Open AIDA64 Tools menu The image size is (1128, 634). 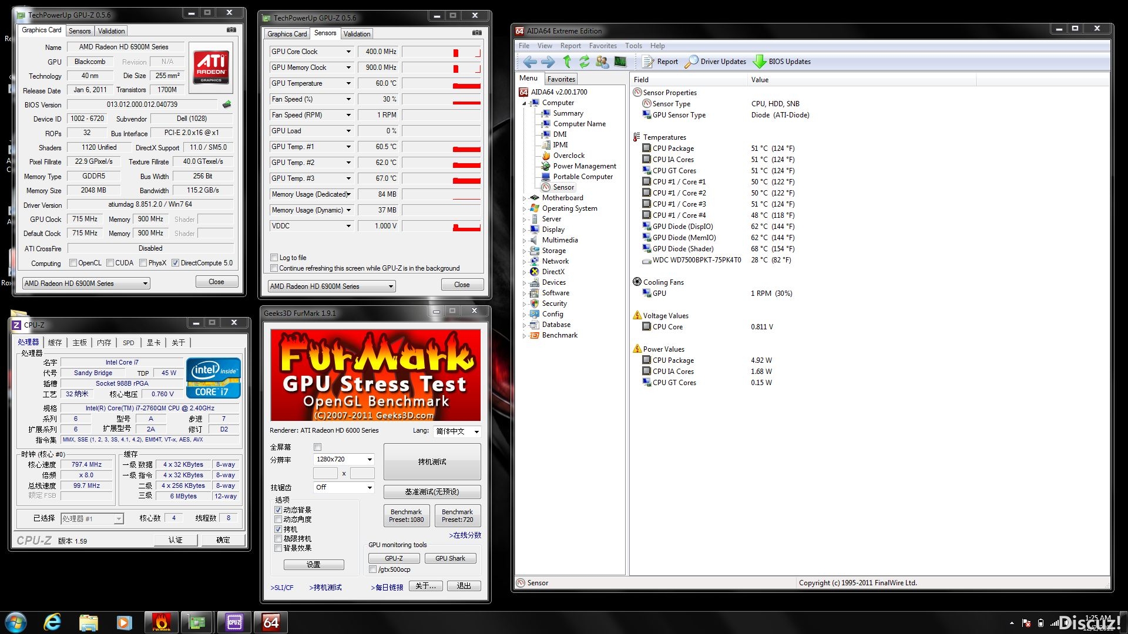coord(633,46)
